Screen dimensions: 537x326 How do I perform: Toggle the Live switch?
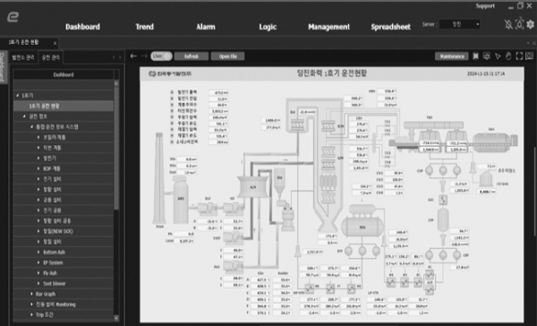(x=161, y=56)
